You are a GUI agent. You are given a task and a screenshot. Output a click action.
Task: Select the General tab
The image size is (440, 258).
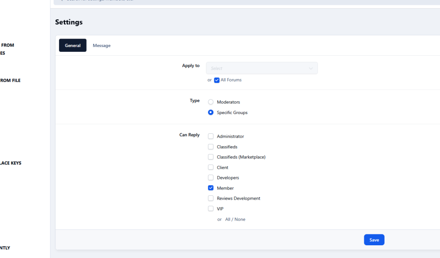click(x=73, y=46)
